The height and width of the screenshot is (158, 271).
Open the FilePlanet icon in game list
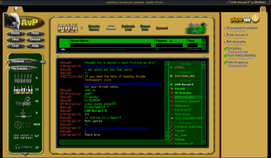coord(23,101)
